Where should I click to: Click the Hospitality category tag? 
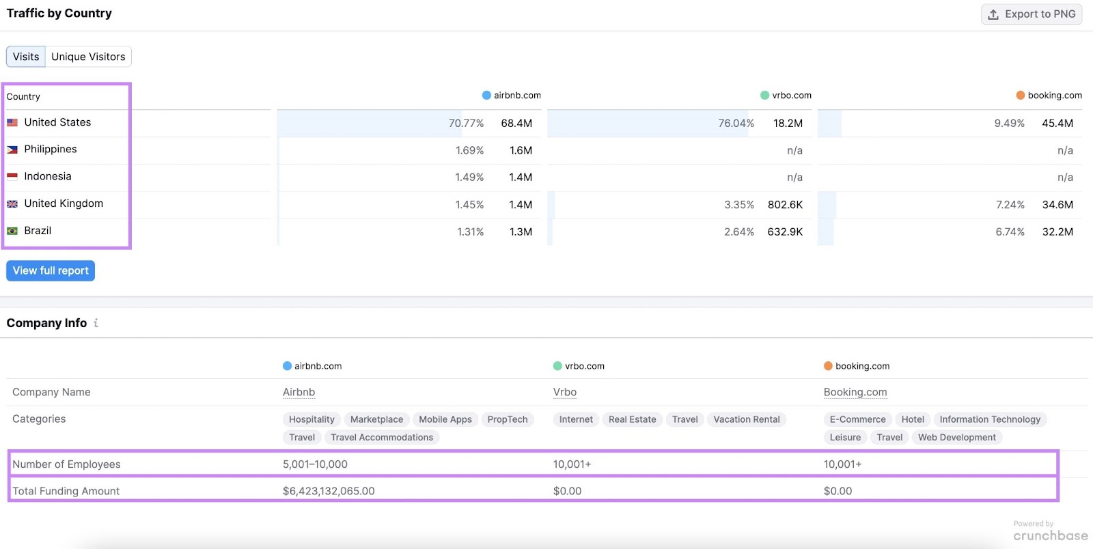312,419
